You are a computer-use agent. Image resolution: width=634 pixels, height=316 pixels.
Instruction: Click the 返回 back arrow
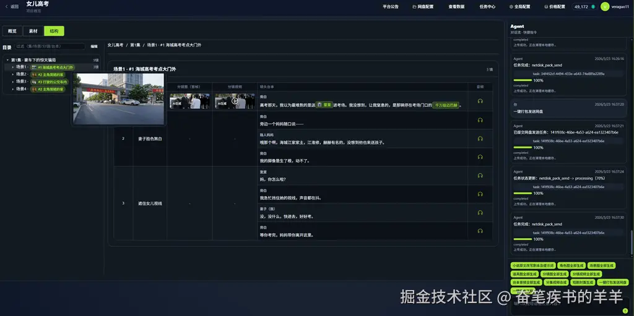(6, 6)
